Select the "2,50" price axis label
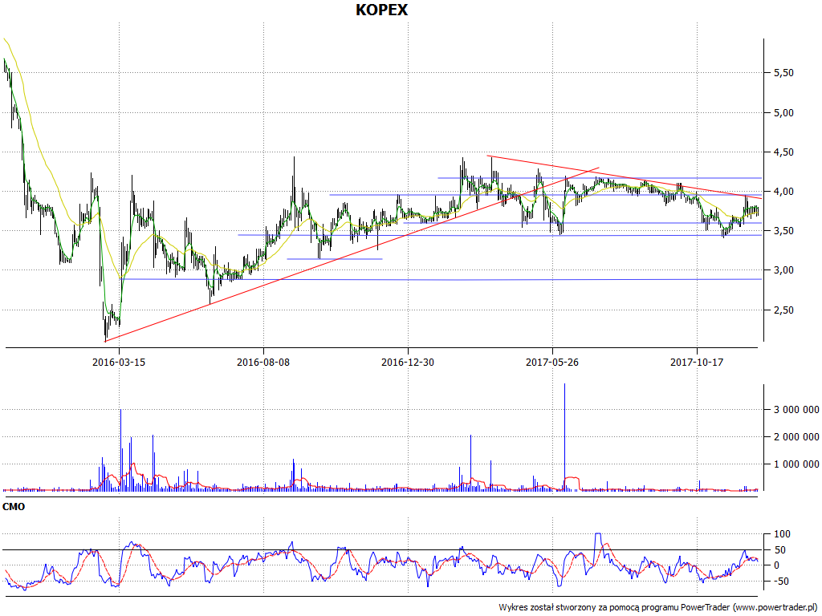 point(783,310)
